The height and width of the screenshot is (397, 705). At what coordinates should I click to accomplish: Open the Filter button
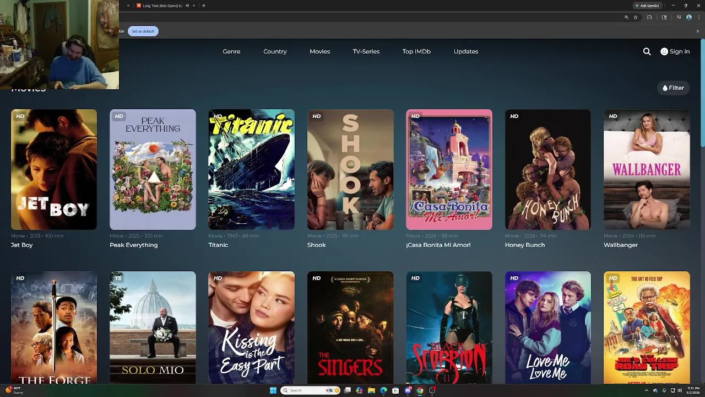coord(673,88)
